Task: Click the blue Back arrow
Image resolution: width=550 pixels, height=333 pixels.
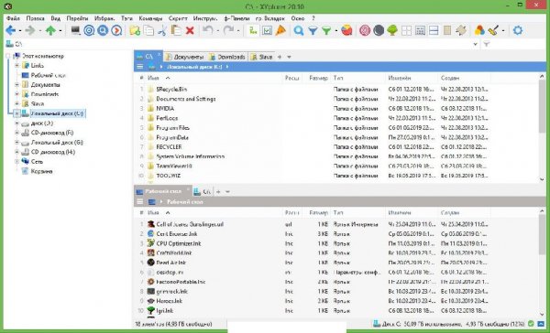Action: click(10, 31)
